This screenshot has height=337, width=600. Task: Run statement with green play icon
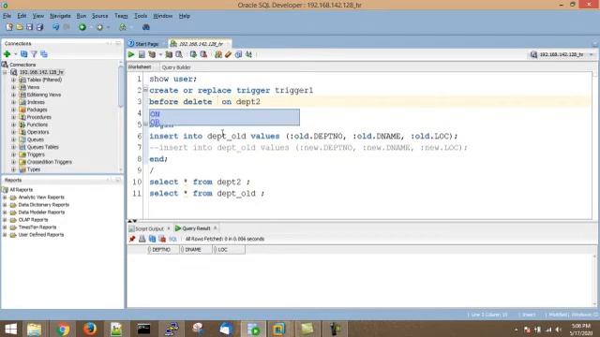(x=131, y=54)
